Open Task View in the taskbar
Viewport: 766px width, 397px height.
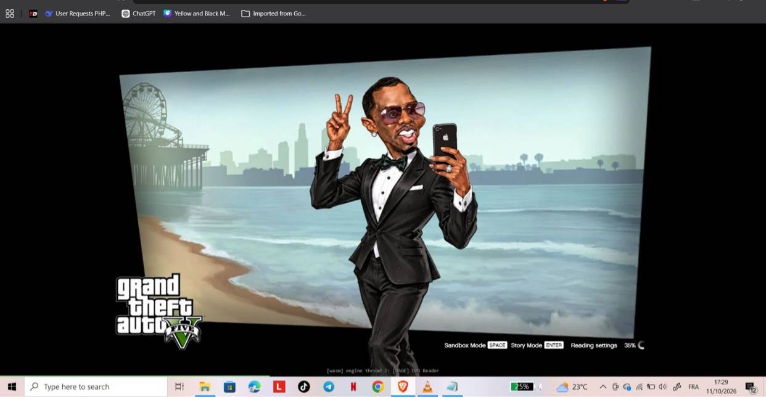pyautogui.click(x=179, y=387)
